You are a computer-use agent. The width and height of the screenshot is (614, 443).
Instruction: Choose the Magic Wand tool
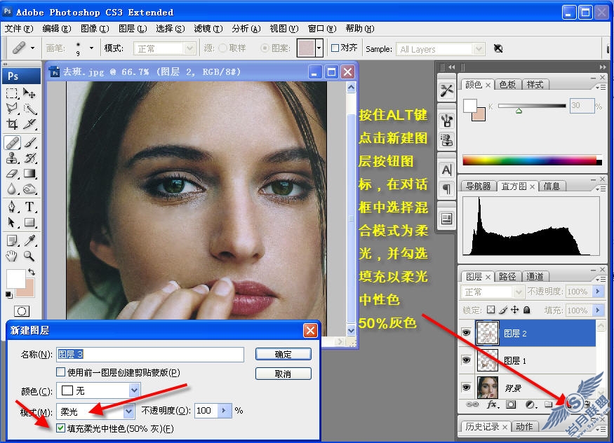[29, 109]
